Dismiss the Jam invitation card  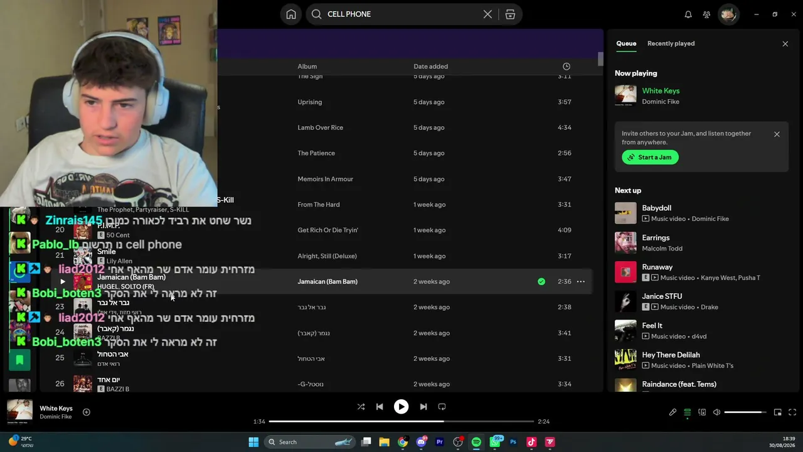point(777,134)
